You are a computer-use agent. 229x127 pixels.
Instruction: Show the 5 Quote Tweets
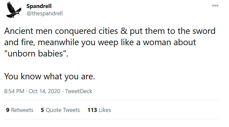60,110
